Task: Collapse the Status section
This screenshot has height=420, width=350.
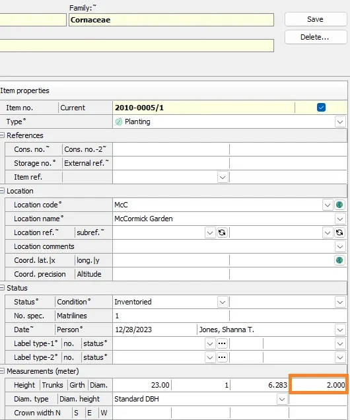Action: (x=2, y=288)
